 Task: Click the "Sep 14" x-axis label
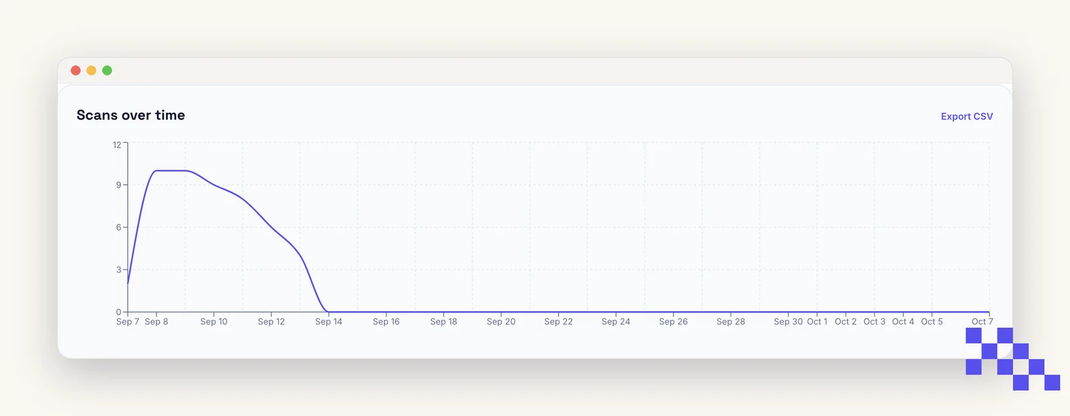tap(328, 321)
